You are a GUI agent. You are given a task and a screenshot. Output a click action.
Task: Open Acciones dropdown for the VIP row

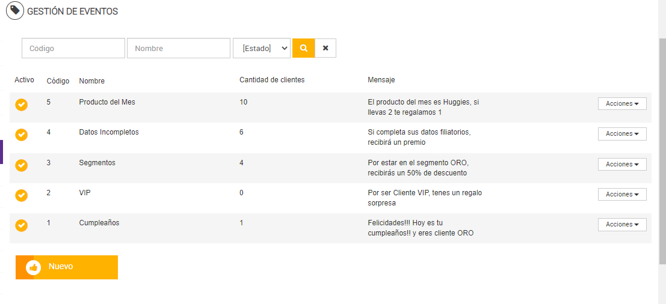click(622, 194)
